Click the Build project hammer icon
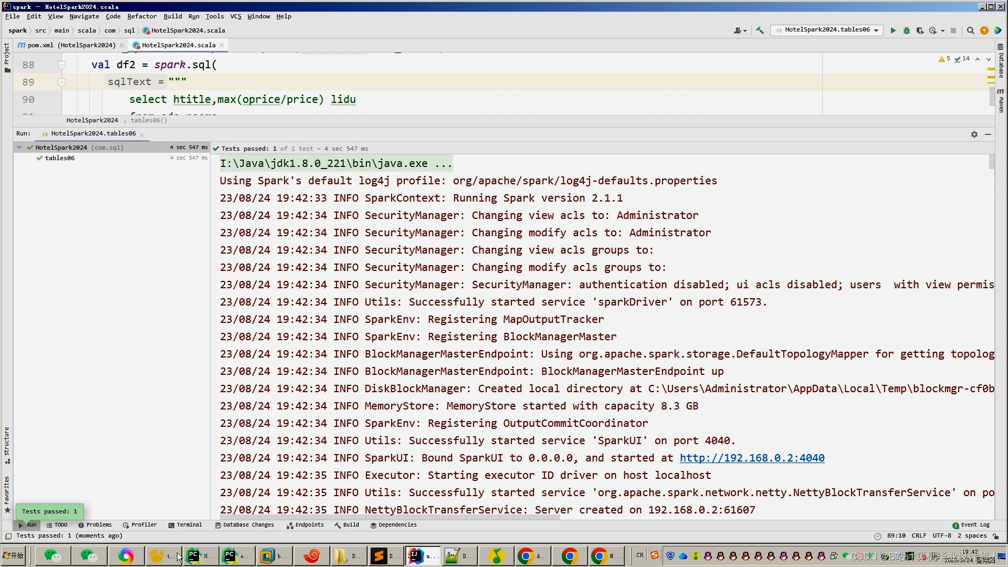This screenshot has height=567, width=1008. 760,30
